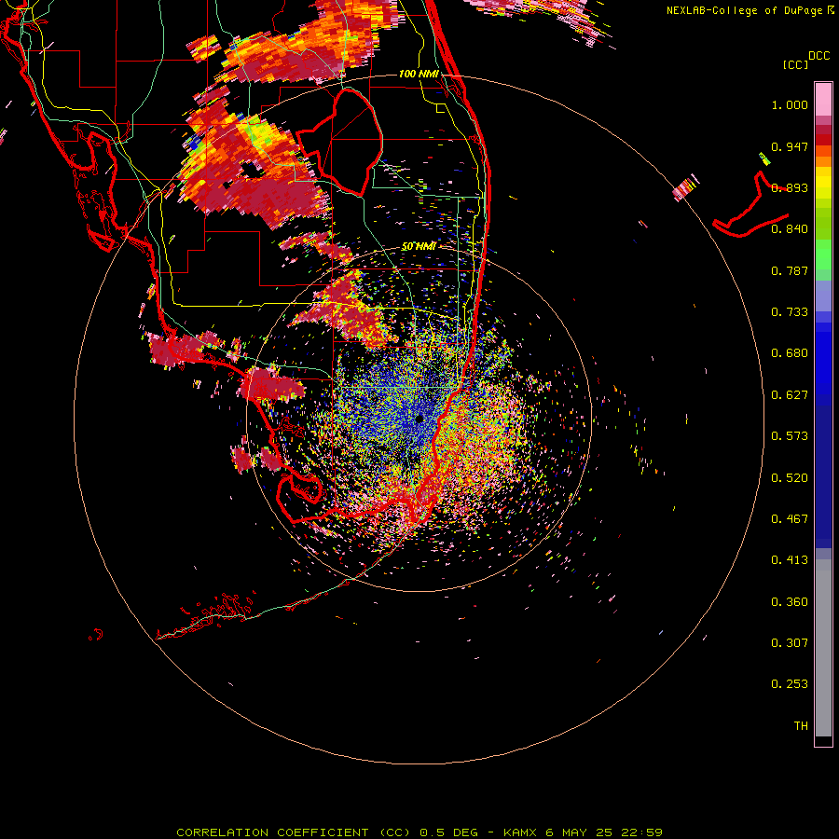Select the 0.520 color scale value
Screen dimensions: 839x839
click(x=790, y=478)
